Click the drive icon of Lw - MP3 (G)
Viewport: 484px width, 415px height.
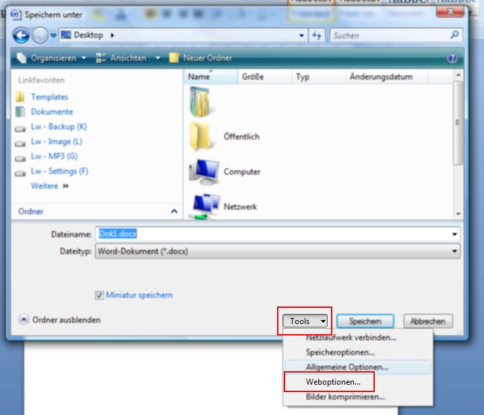pyautogui.click(x=20, y=158)
